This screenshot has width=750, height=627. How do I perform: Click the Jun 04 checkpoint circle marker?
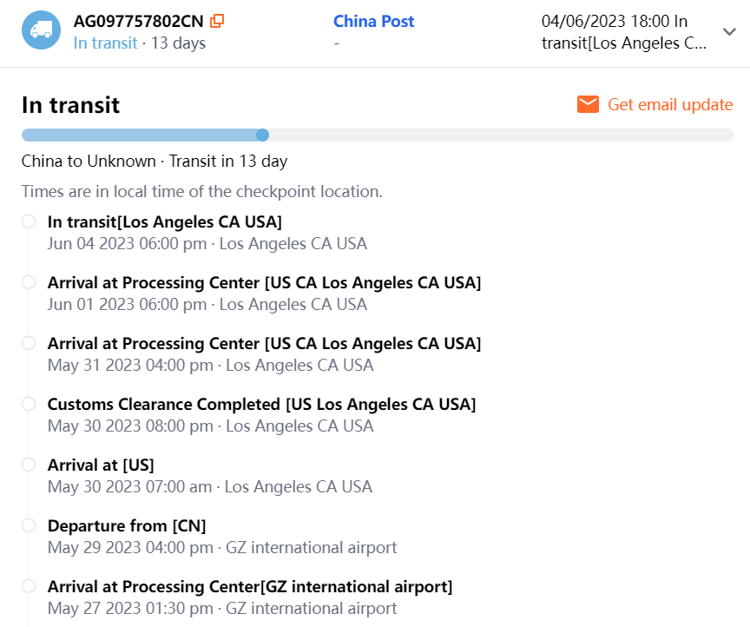pos(29,221)
